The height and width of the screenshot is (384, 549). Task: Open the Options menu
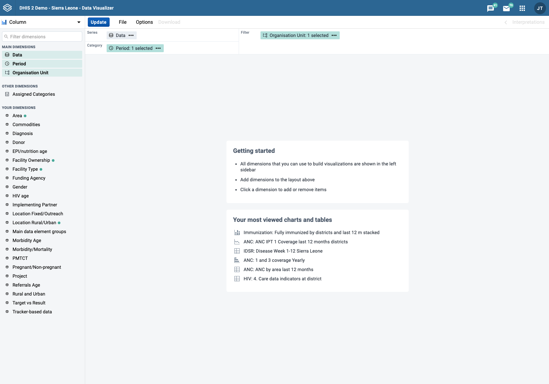point(144,22)
